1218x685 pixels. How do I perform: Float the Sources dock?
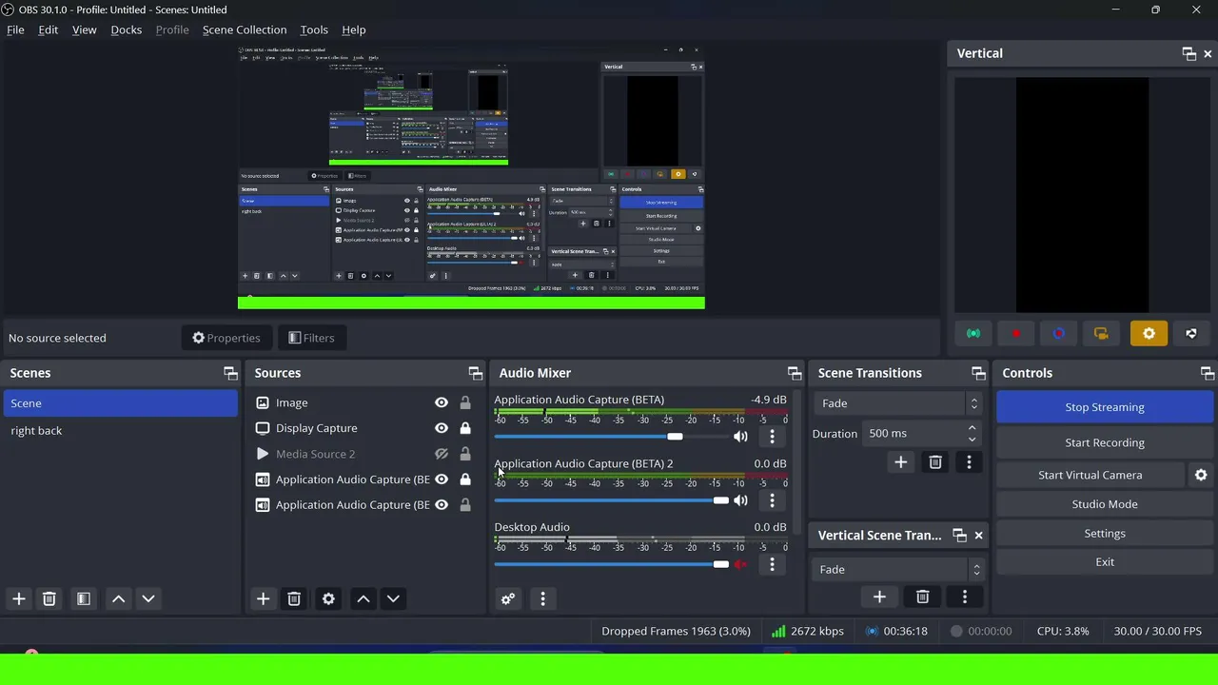[x=475, y=373]
